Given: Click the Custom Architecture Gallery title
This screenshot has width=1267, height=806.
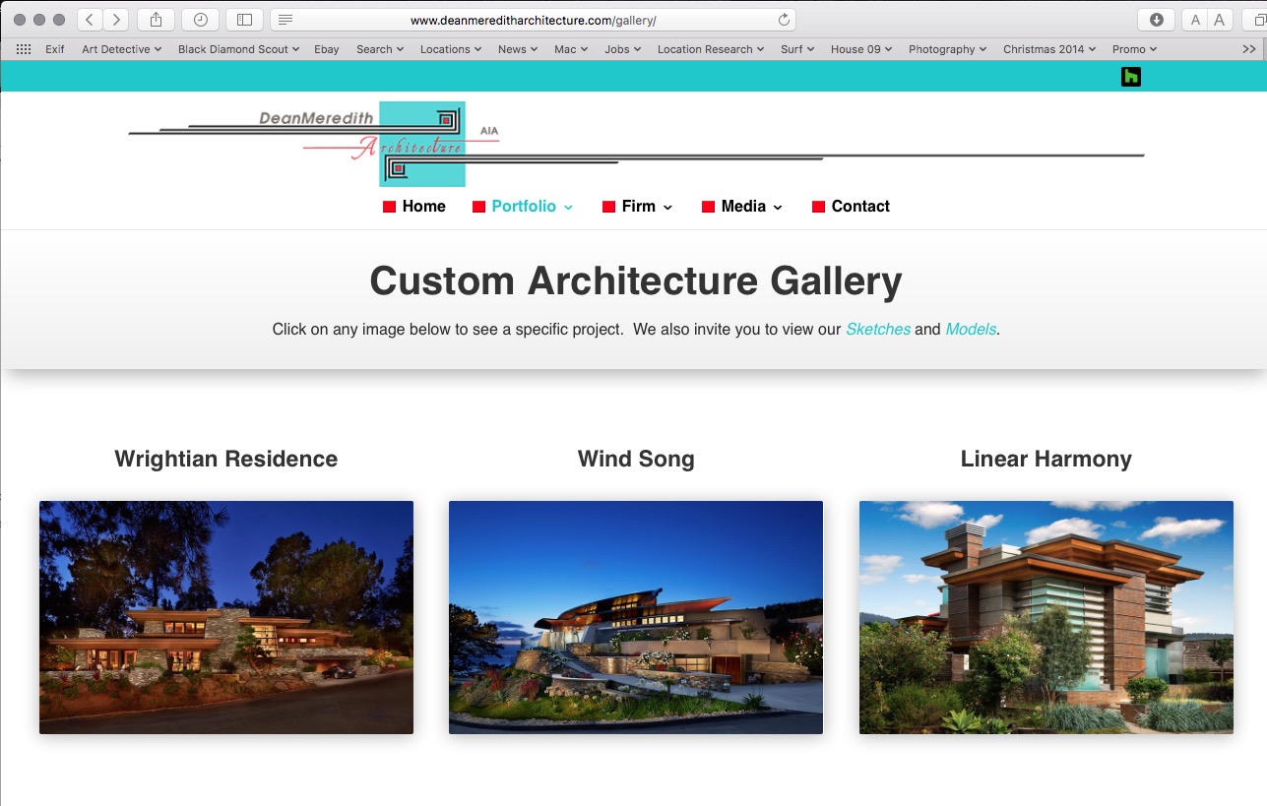Looking at the screenshot, I should (636, 281).
